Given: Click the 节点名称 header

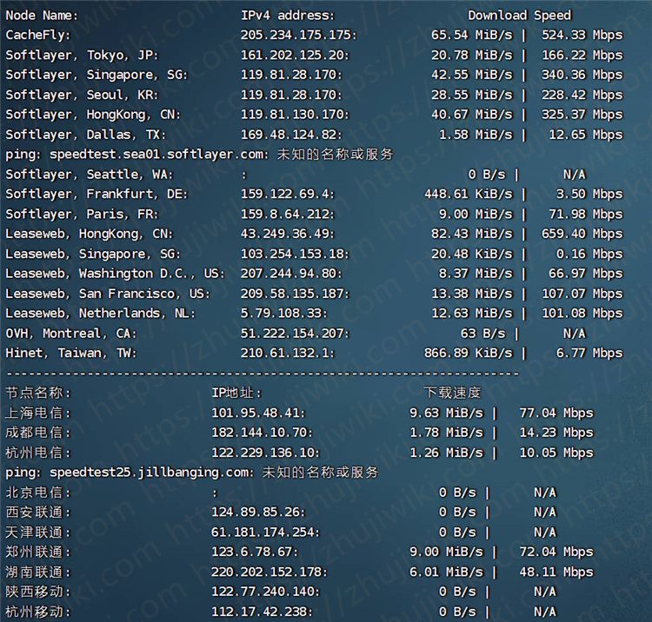Looking at the screenshot, I should 38,393.
